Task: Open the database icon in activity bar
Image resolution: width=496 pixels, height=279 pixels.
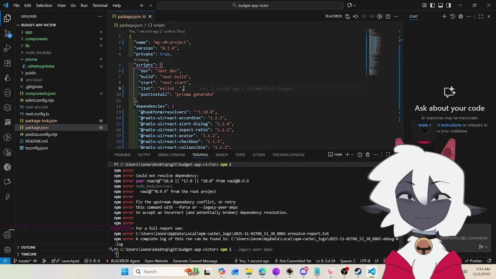Action: pos(7,93)
